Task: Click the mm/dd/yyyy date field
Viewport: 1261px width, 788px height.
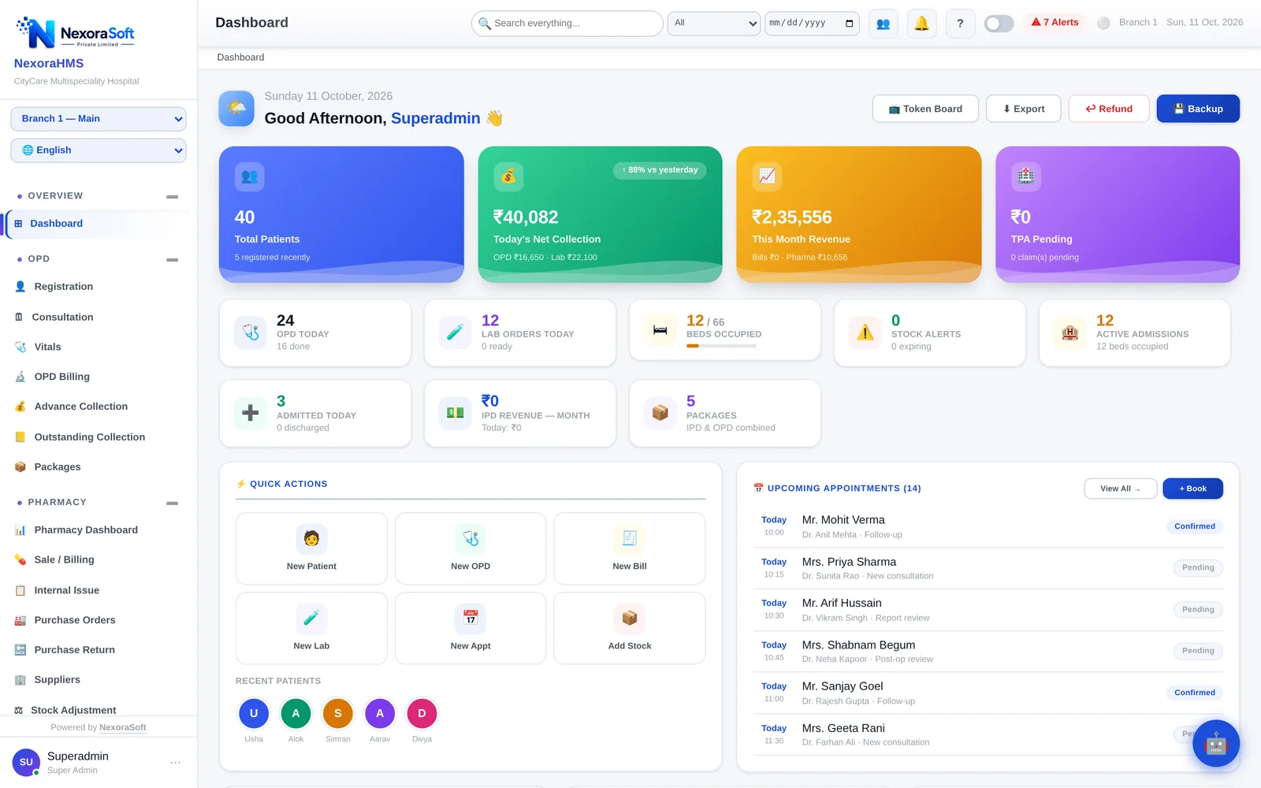Action: 812,24
